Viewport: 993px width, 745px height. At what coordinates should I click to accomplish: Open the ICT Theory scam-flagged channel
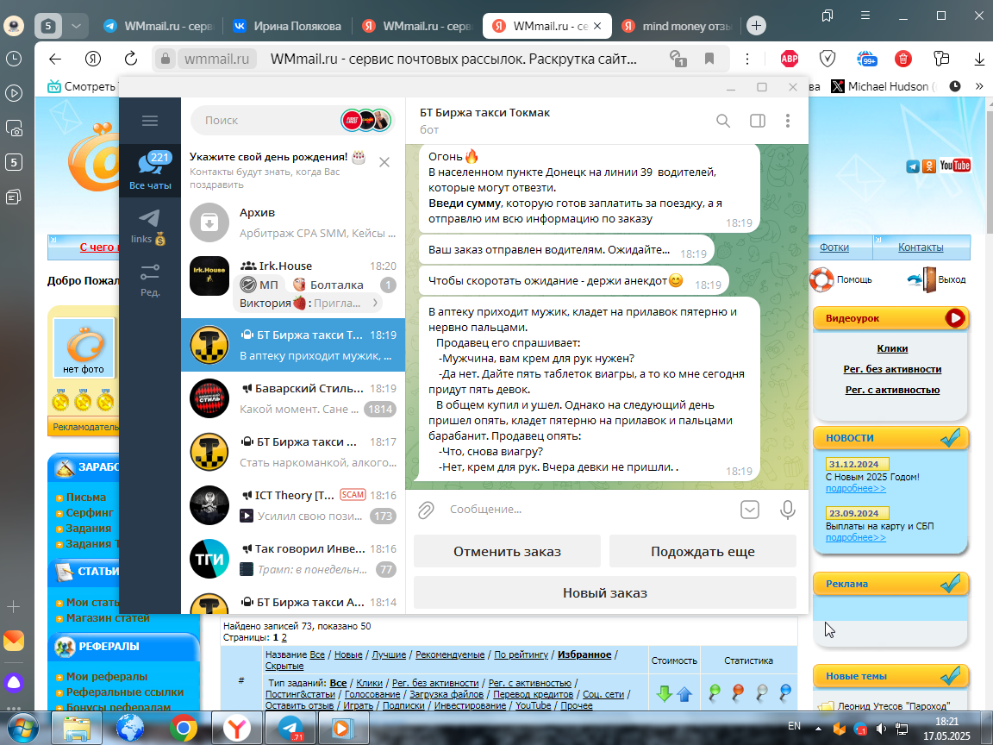point(293,505)
